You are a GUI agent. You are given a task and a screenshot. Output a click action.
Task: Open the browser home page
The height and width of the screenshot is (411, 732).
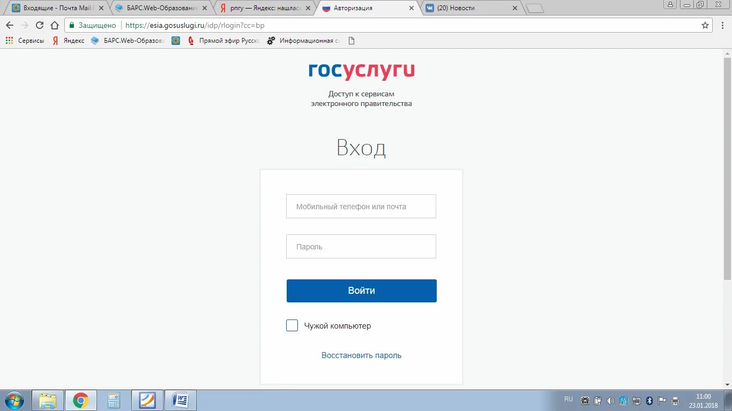point(55,25)
